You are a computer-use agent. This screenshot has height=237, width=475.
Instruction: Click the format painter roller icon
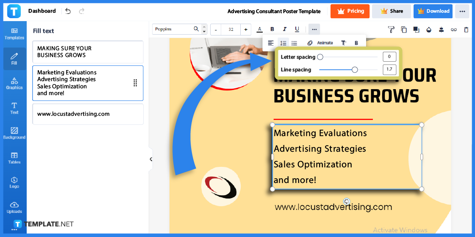[391, 30]
